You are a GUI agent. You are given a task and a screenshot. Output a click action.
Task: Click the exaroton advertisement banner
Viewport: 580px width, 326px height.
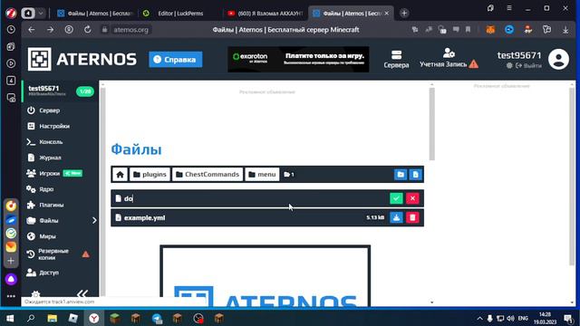tap(298, 59)
